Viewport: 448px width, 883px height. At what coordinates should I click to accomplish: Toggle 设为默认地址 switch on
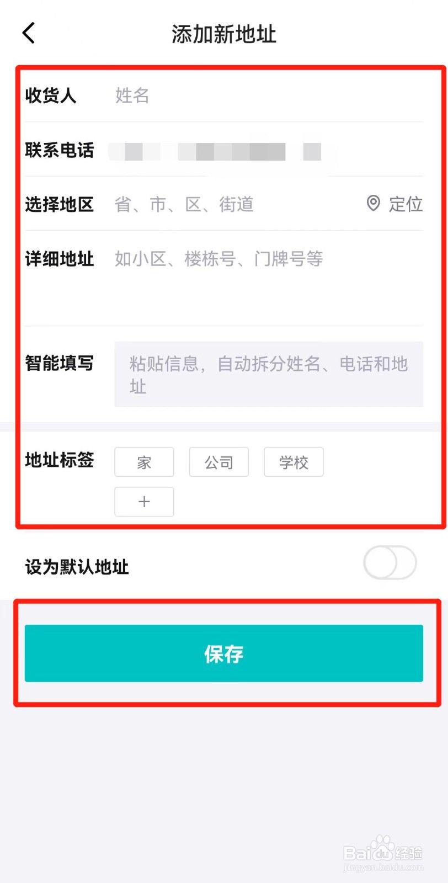point(390,563)
